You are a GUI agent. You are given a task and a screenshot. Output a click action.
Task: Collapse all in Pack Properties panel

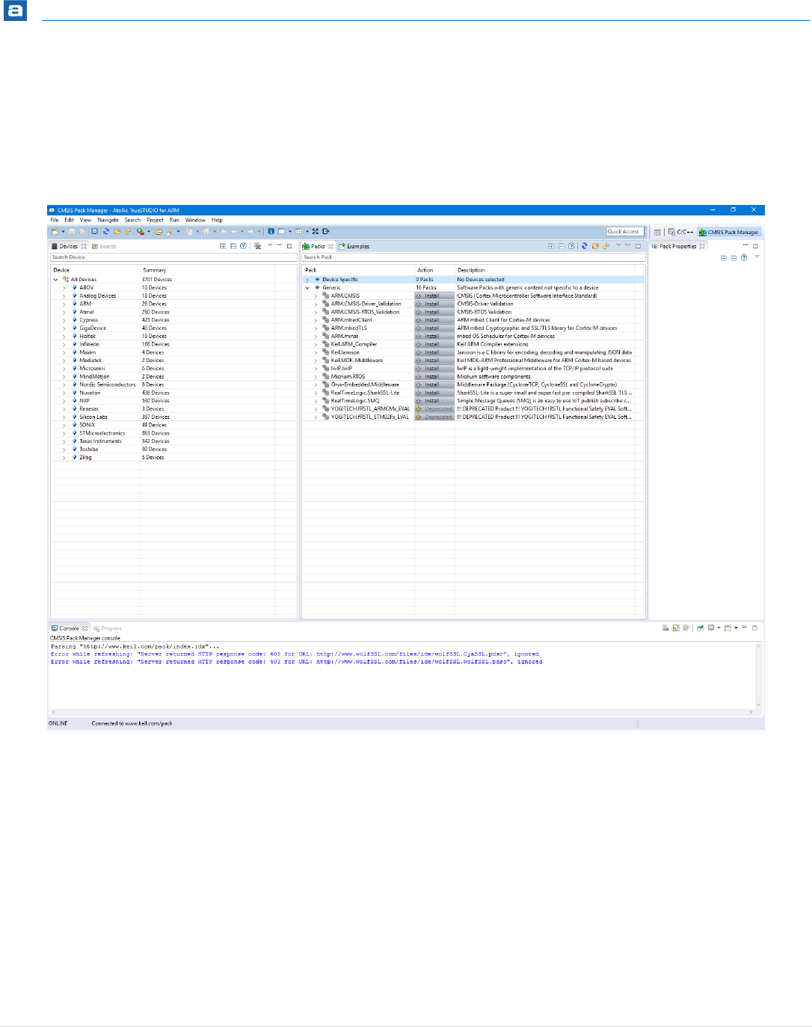click(x=733, y=258)
